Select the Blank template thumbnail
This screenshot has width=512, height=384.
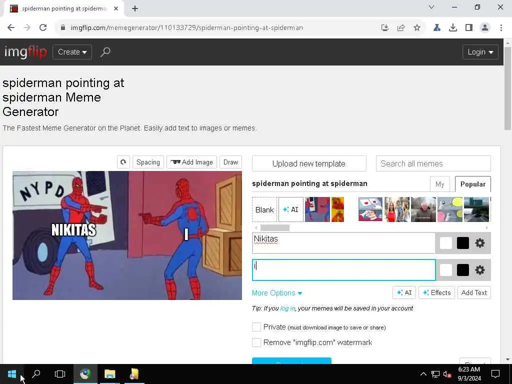pos(264,209)
